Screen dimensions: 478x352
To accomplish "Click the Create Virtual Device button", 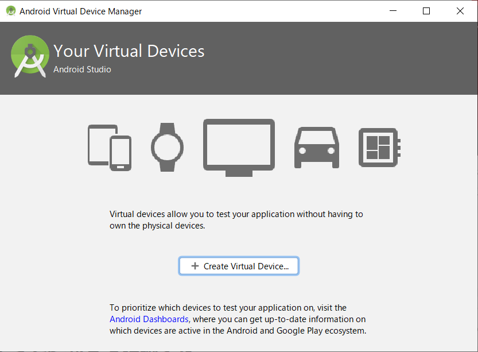I will coord(239,266).
